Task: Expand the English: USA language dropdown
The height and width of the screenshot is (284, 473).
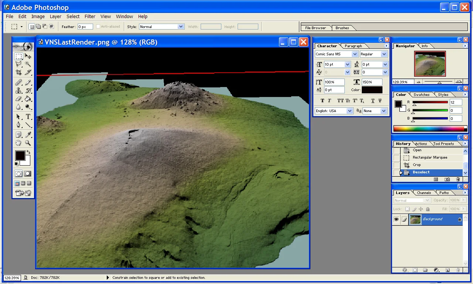Action: pos(349,111)
